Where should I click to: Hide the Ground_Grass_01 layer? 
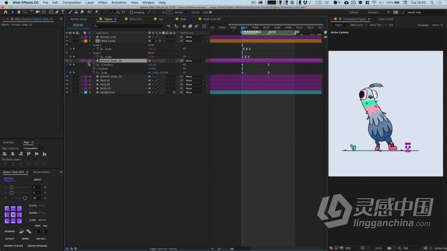point(67,77)
